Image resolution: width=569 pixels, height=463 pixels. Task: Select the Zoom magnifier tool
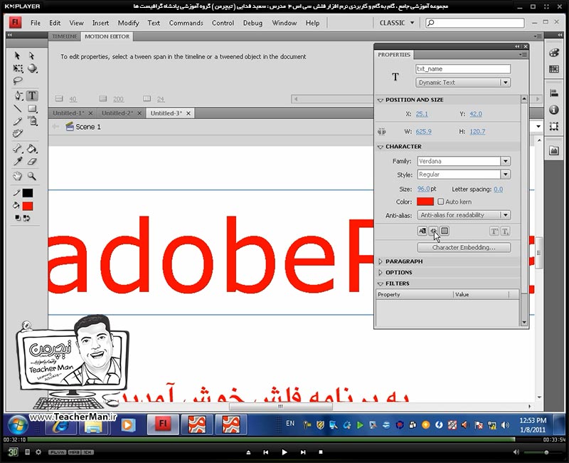tap(32, 176)
